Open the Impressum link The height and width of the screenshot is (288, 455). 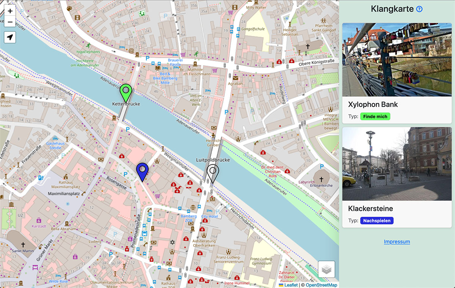point(397,241)
